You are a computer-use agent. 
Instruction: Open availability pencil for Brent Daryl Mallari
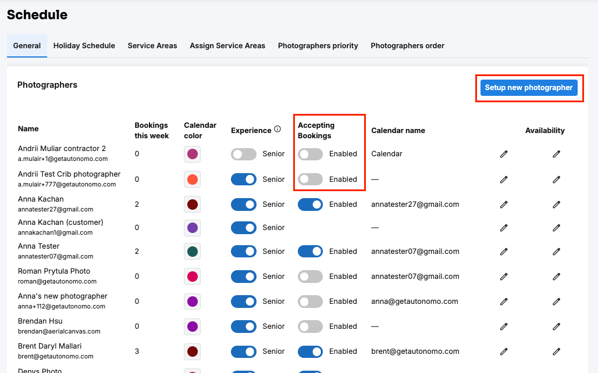(x=557, y=352)
